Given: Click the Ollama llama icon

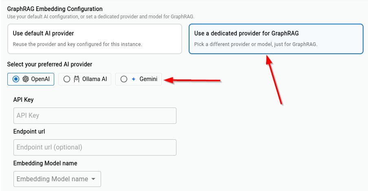Looking at the screenshot, I should pyautogui.click(x=77, y=79).
